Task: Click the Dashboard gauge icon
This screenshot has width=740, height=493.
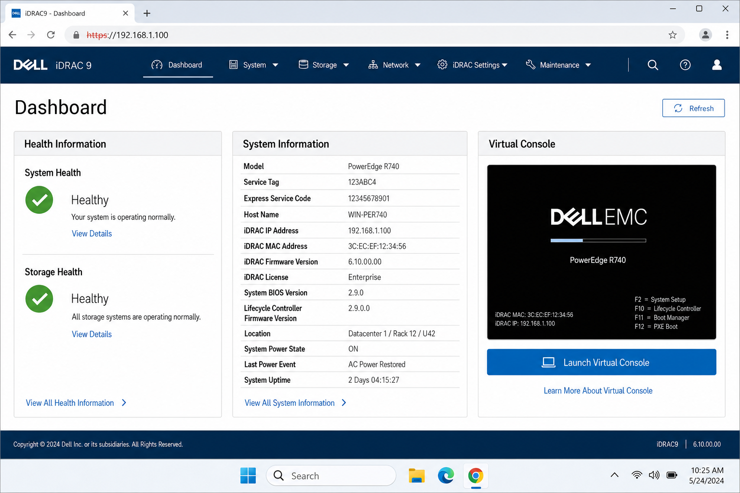Action: (157, 65)
